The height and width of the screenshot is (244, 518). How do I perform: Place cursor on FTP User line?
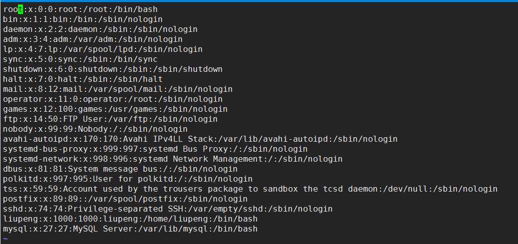tap(110, 119)
